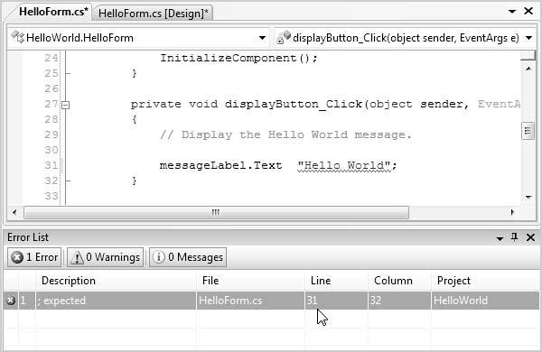Sort by the Project column header
Screen dimensions: 542x352
click(x=485, y=281)
